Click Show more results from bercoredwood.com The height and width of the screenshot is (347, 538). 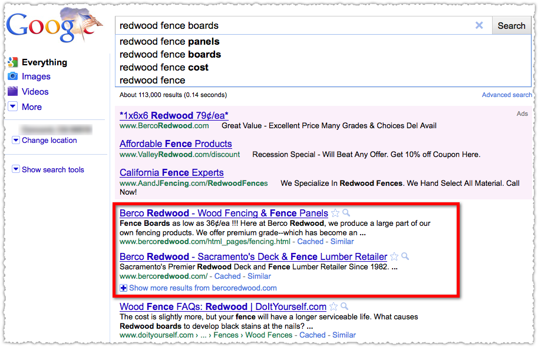coord(203,288)
